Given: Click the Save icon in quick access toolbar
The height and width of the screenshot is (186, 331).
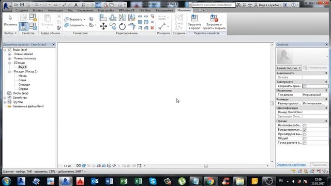Looking at the screenshot, I should (x=22, y=5).
